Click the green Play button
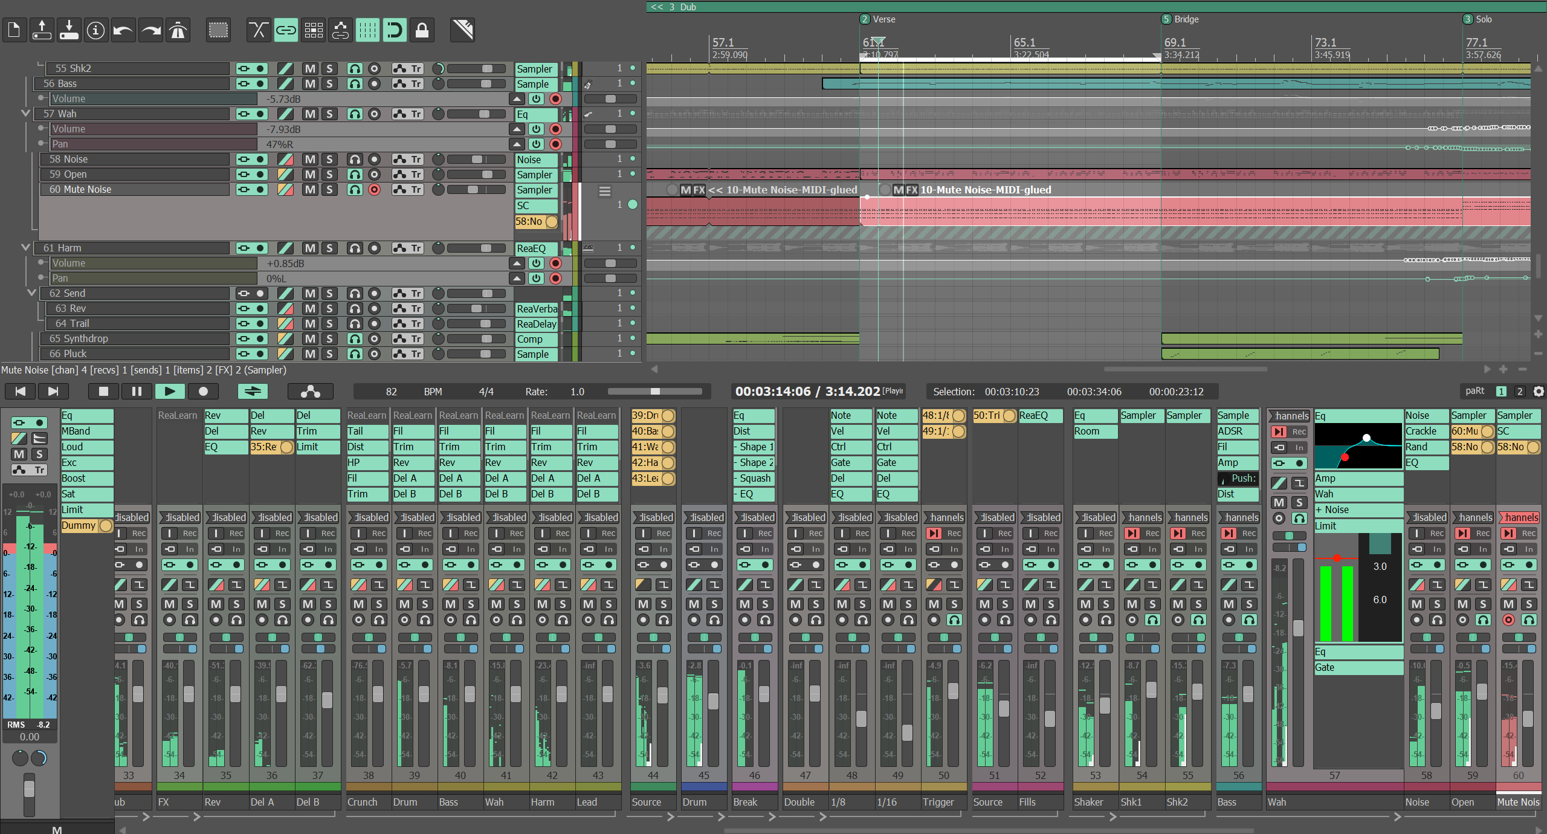 point(170,392)
